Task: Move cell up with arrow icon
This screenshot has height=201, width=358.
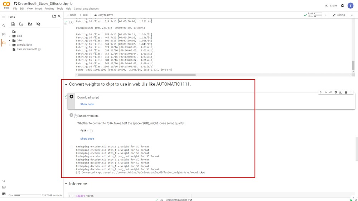Action: 321,92
